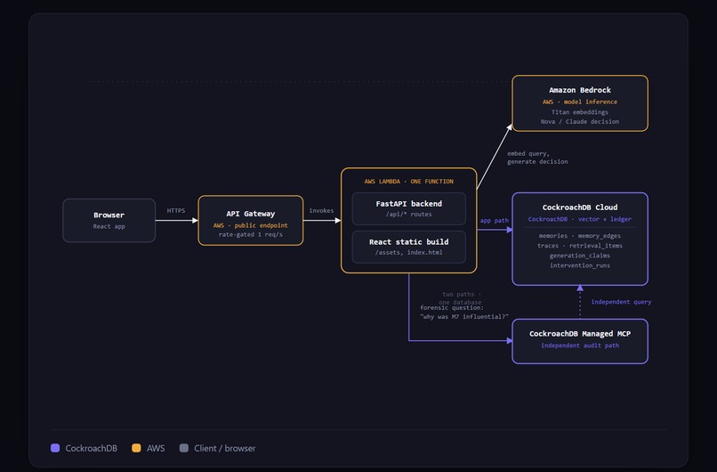
Task: Click '/assets, index.html' text
Action: (409, 252)
